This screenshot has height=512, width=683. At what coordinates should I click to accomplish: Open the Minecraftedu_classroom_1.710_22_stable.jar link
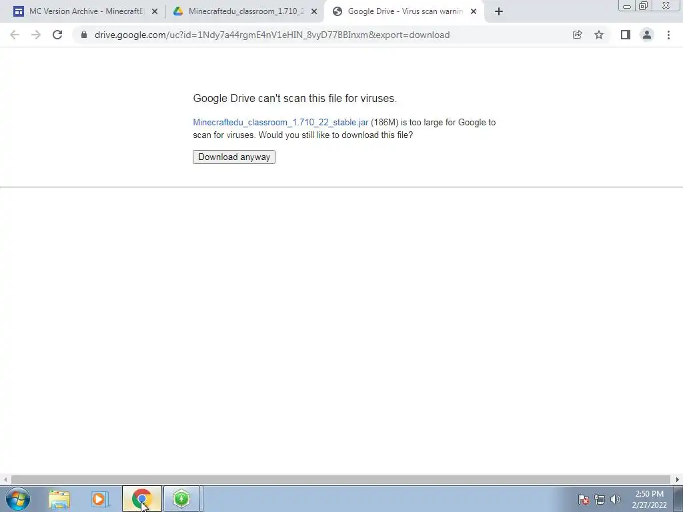[281, 123]
